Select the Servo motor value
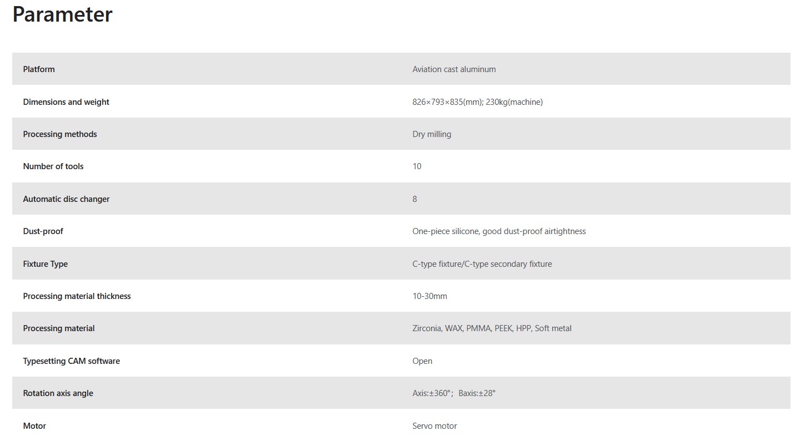This screenshot has height=436, width=795. pos(434,426)
